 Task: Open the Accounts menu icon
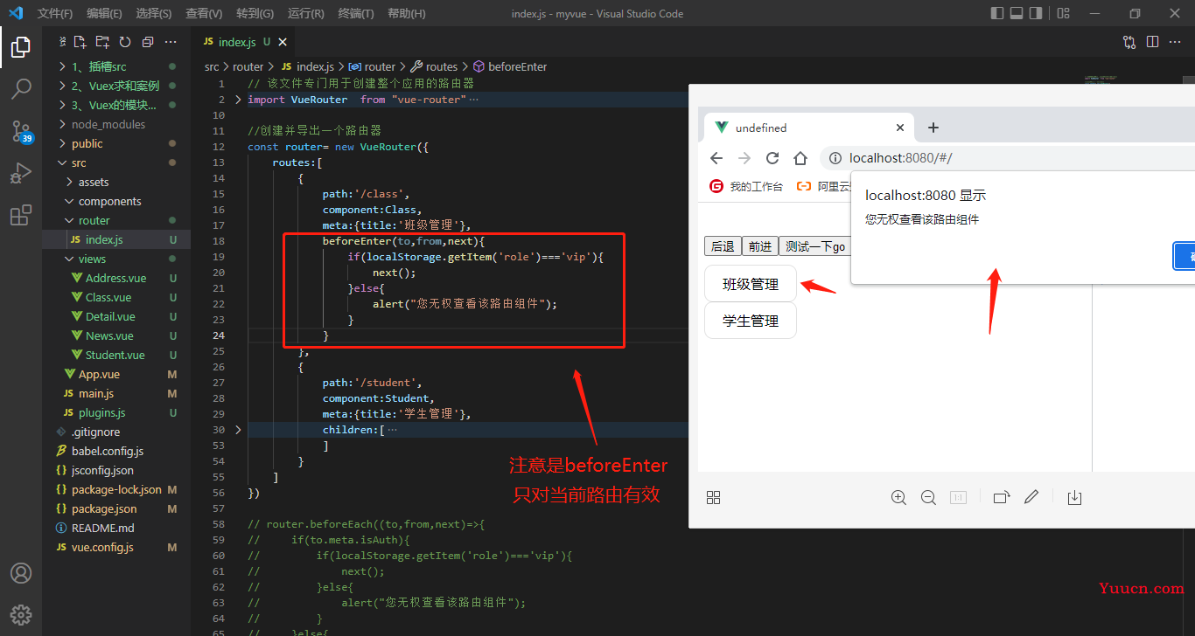click(21, 573)
